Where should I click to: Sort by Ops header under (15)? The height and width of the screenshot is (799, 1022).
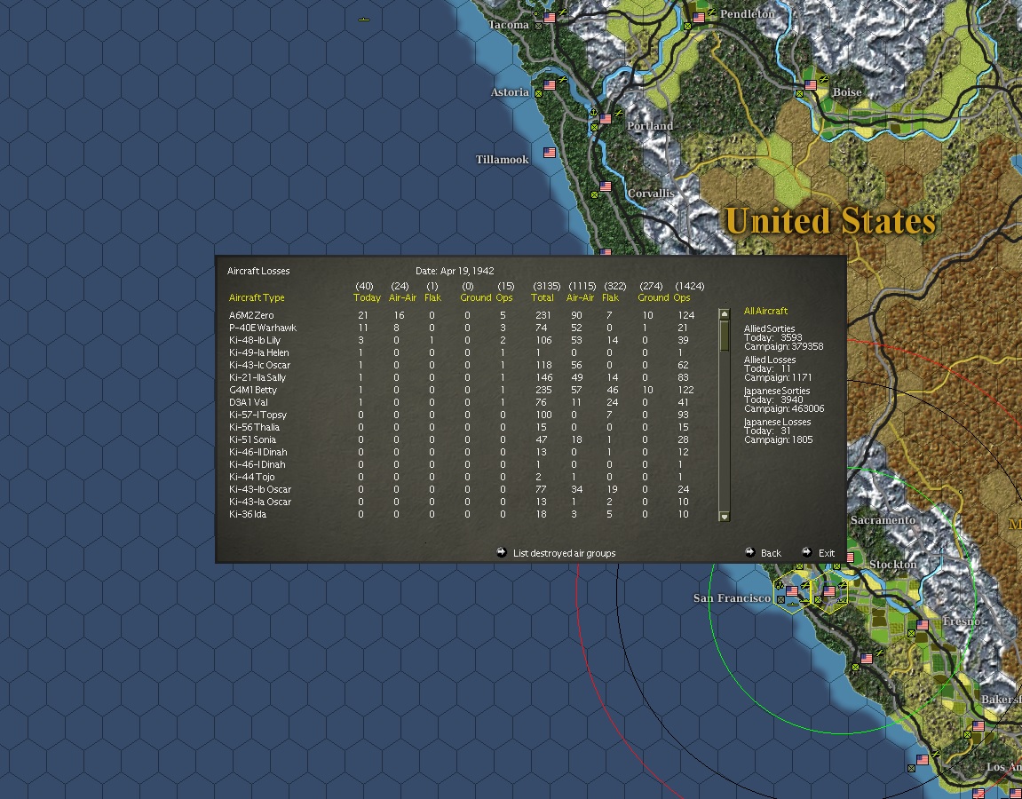[504, 297]
